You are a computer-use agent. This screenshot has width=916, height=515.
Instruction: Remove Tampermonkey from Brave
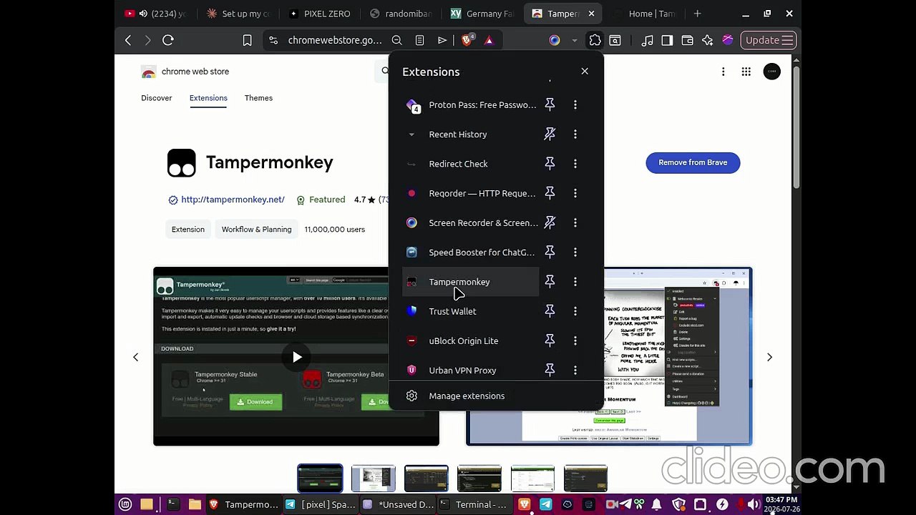click(x=693, y=162)
